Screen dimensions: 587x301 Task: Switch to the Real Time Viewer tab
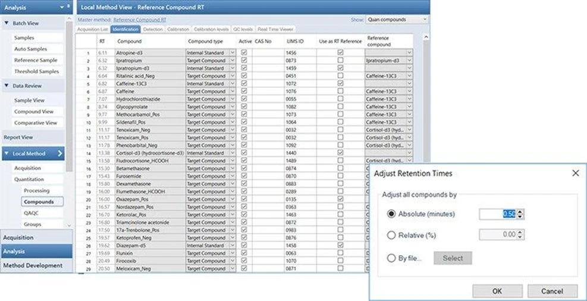click(276, 28)
